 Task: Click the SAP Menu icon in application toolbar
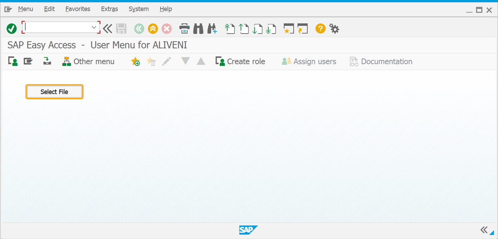(x=28, y=61)
